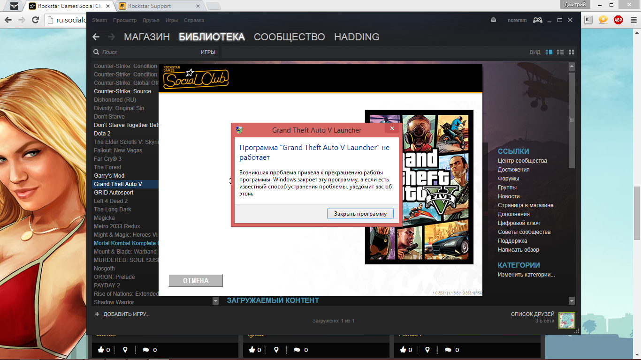Open the Steam inbox envelope icon

[493, 20]
